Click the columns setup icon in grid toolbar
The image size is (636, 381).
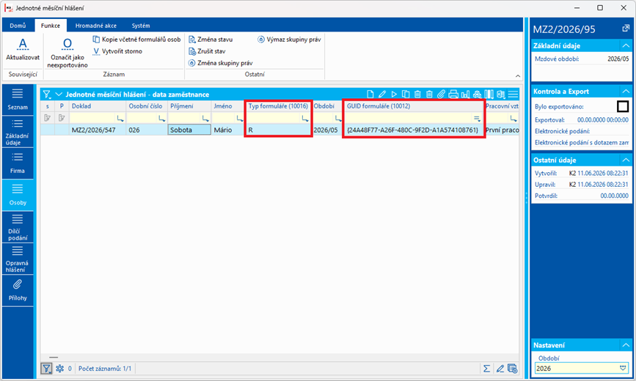(x=489, y=95)
